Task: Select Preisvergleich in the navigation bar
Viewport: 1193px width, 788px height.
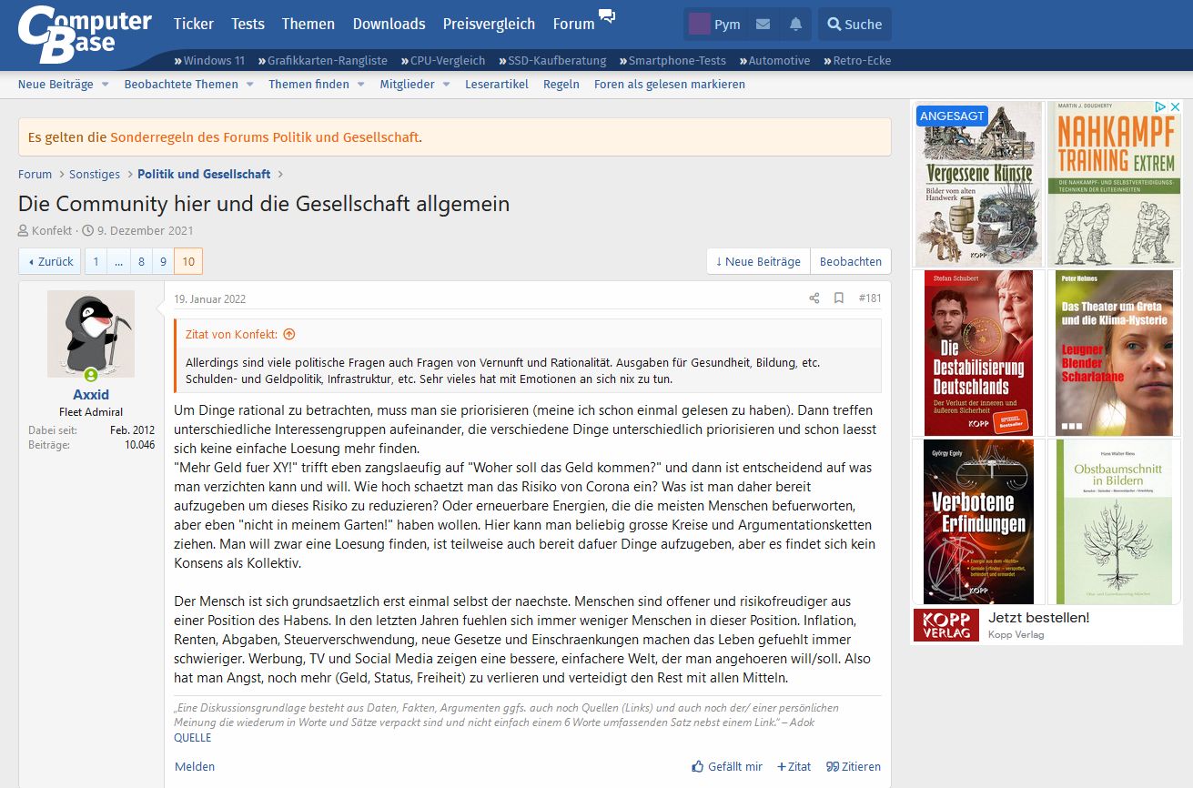Action: tap(489, 25)
